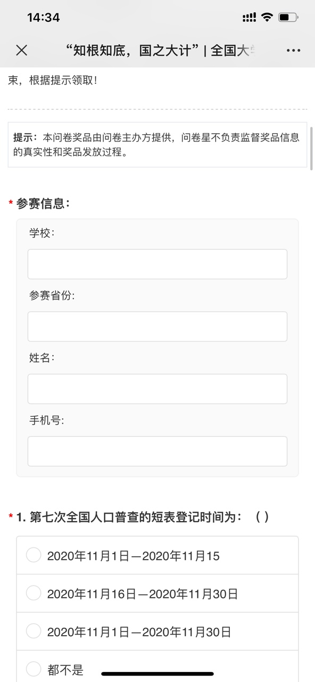Tap the battery indicator in the status bar

pyautogui.click(x=288, y=16)
